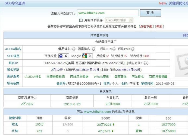Click the 关键词优化 link at top right
This screenshot has height=135, width=188.
coord(178,3)
